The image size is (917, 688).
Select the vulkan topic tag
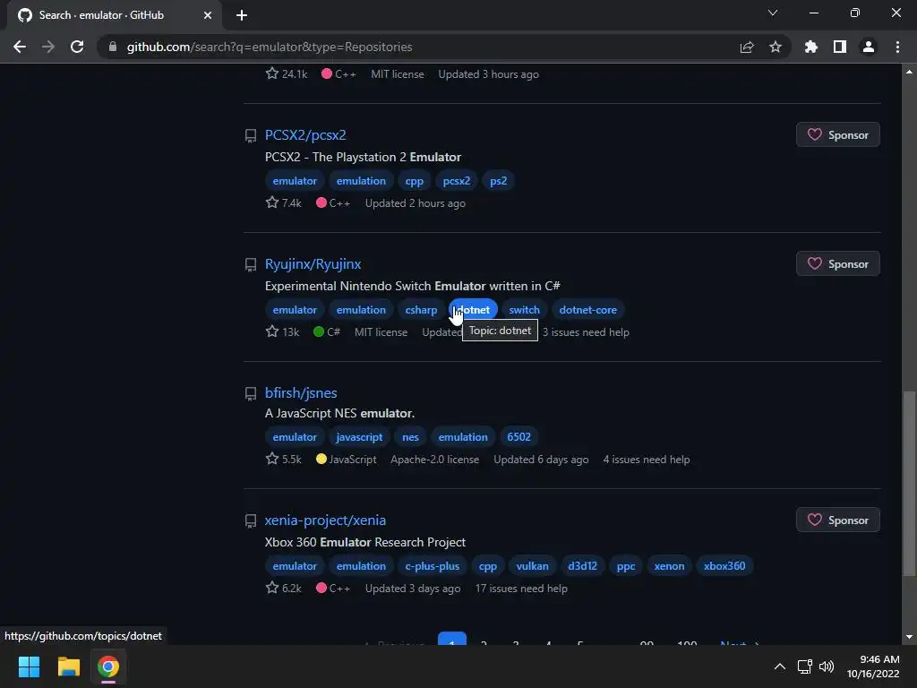532,566
